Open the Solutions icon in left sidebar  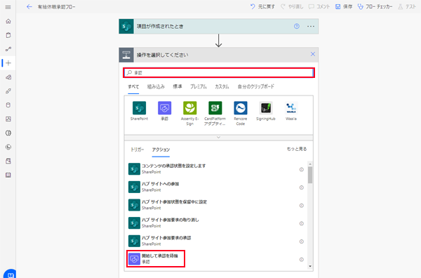click(8, 161)
